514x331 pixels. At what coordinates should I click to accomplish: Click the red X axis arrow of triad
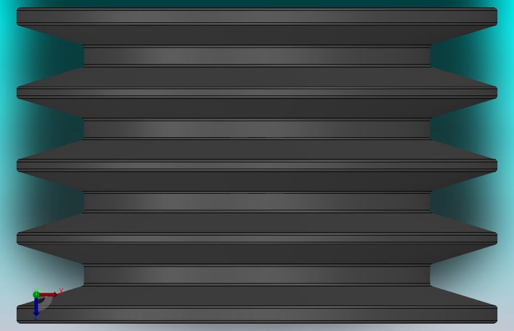pyautogui.click(x=48, y=294)
